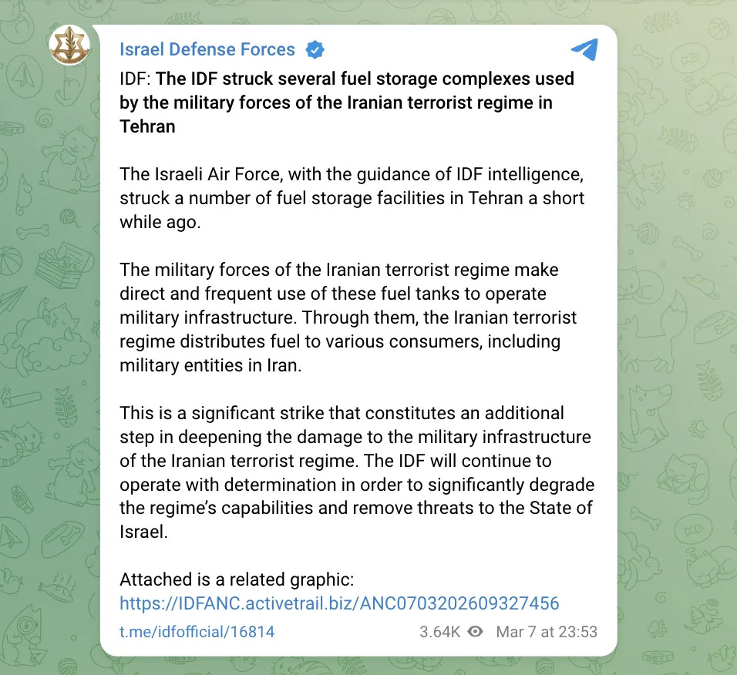Screen dimensions: 737x675
Task: Click the line "military entities in Iran."
Action: pyautogui.click(x=210, y=365)
